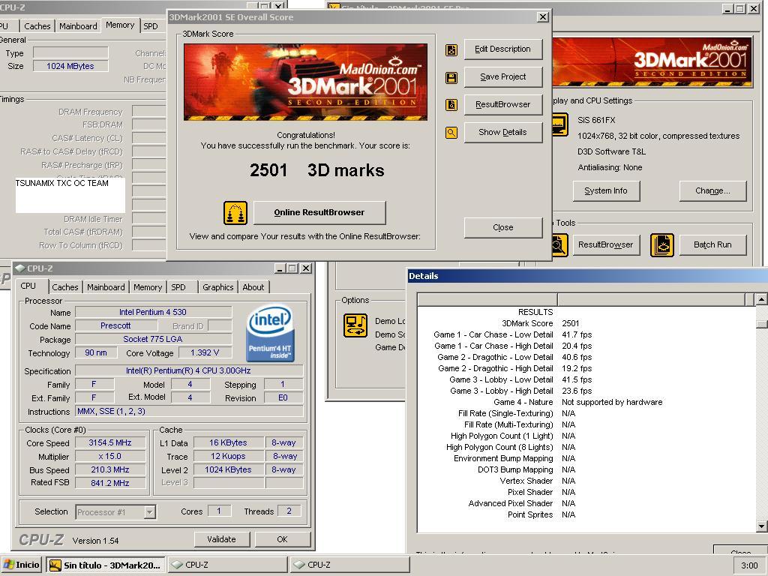Click the Online ResultBrowser tree icon
This screenshot has height=576, width=768.
(x=235, y=213)
